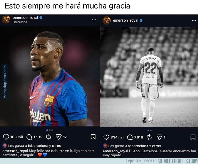Open fcbarcelona in left post's likes line
The width and height of the screenshot is (198, 164).
click(x=38, y=146)
